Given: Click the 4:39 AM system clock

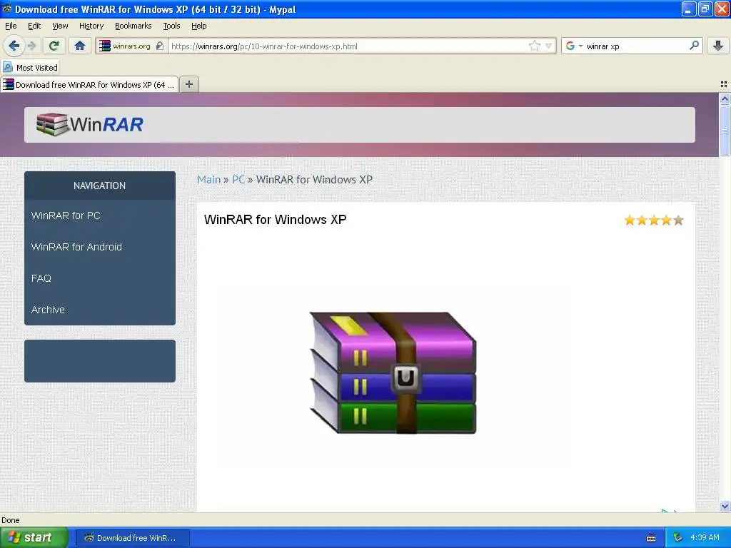Looking at the screenshot, I should point(705,538).
